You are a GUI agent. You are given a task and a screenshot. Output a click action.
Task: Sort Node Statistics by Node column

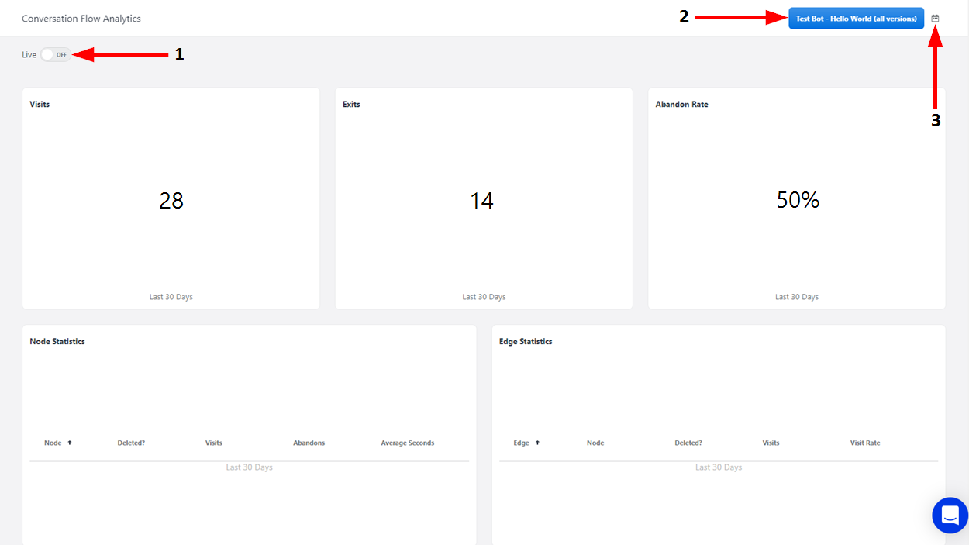click(x=53, y=443)
